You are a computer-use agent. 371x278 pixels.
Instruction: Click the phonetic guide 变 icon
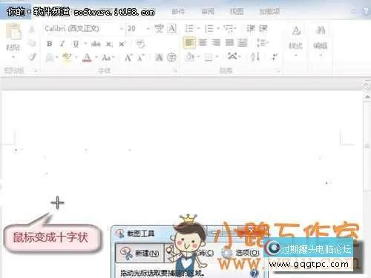pos(159,29)
